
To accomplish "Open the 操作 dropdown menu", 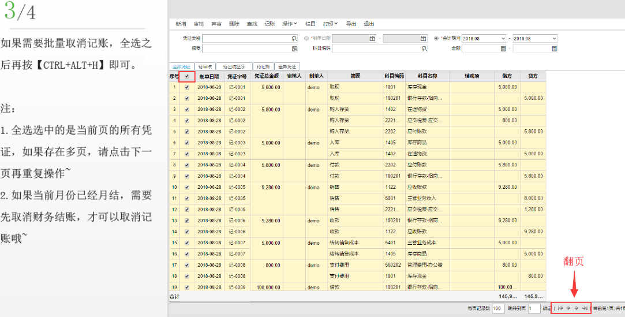I will coord(289,24).
